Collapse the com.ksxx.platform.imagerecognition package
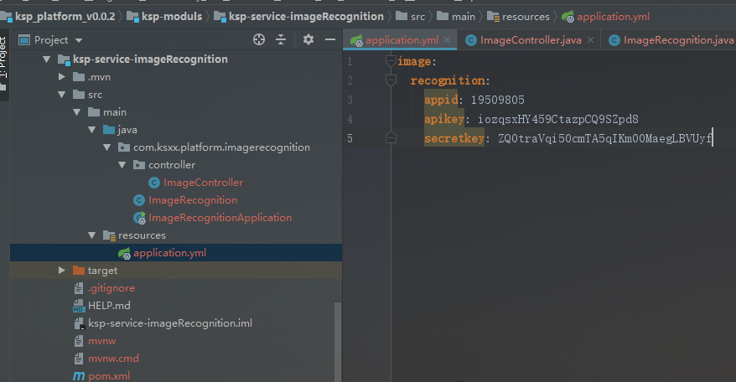This screenshot has width=736, height=382. (106, 147)
